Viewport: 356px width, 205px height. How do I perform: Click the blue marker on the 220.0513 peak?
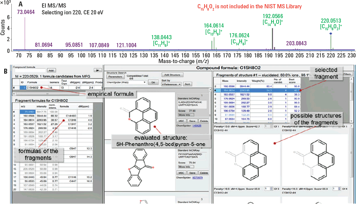tap(331, 34)
